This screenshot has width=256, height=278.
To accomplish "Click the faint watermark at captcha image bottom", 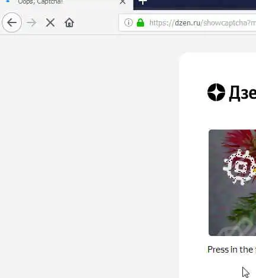I will point(237,227).
